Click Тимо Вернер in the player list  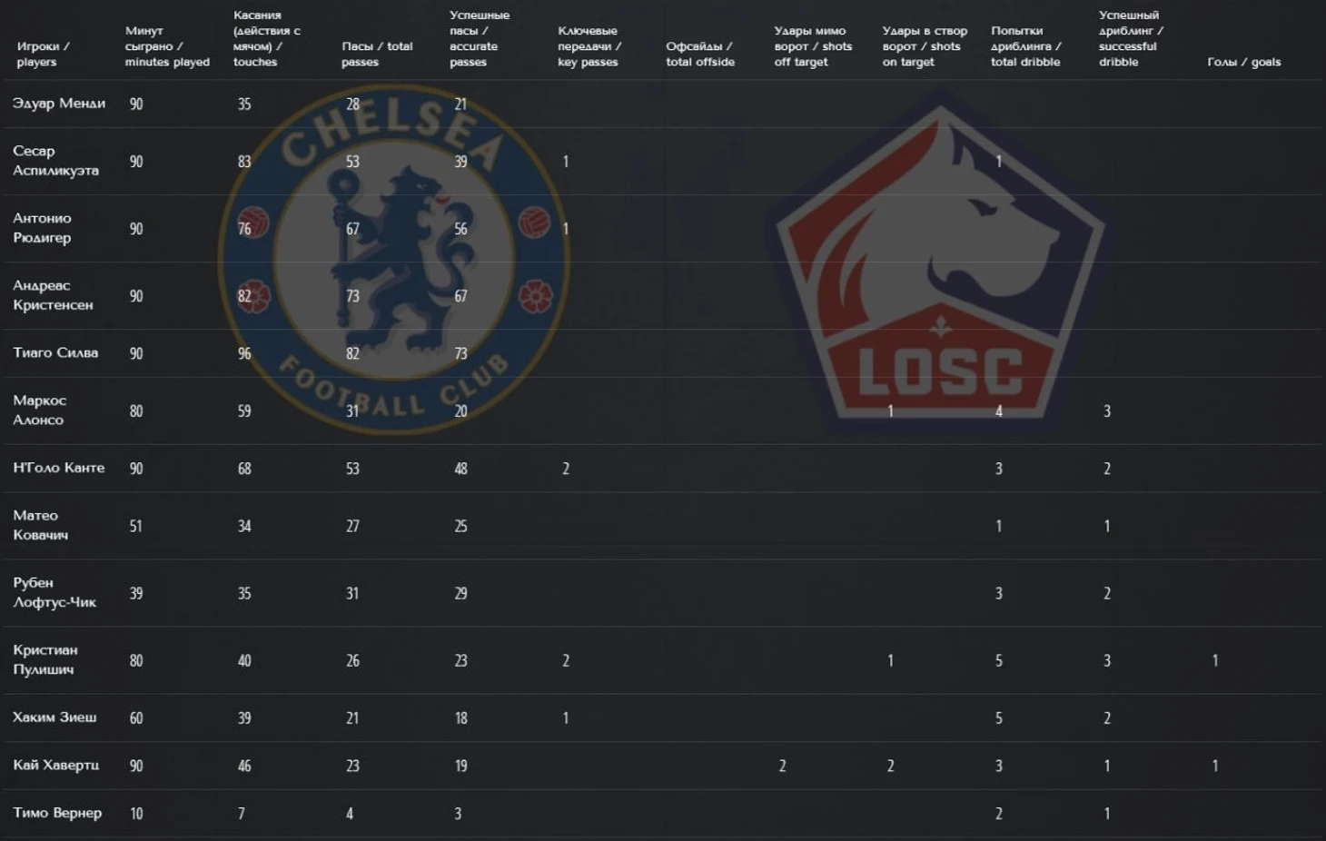tap(57, 813)
